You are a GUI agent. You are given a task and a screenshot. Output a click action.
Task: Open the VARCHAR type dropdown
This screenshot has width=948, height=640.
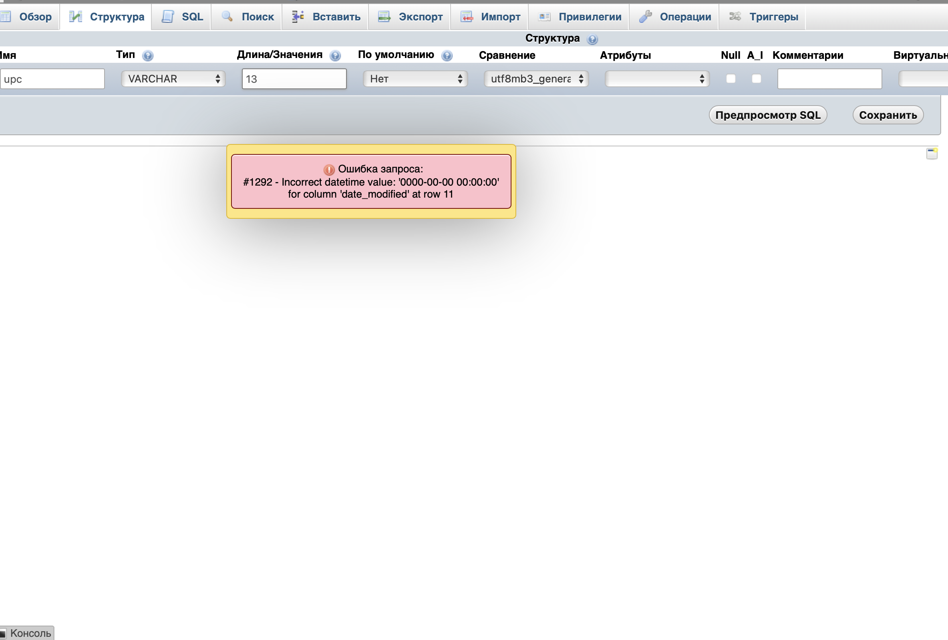173,79
